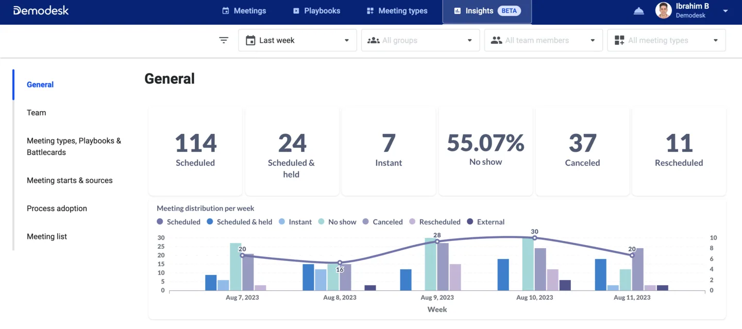The image size is (742, 329).
Task: Open the filter lines icon
Action: pyautogui.click(x=224, y=40)
